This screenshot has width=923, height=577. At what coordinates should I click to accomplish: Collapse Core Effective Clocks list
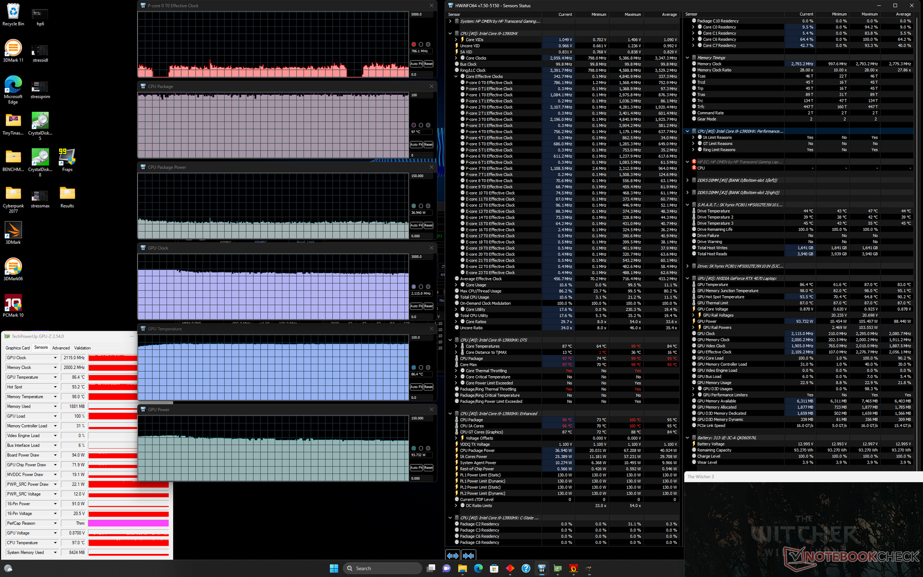[456, 76]
